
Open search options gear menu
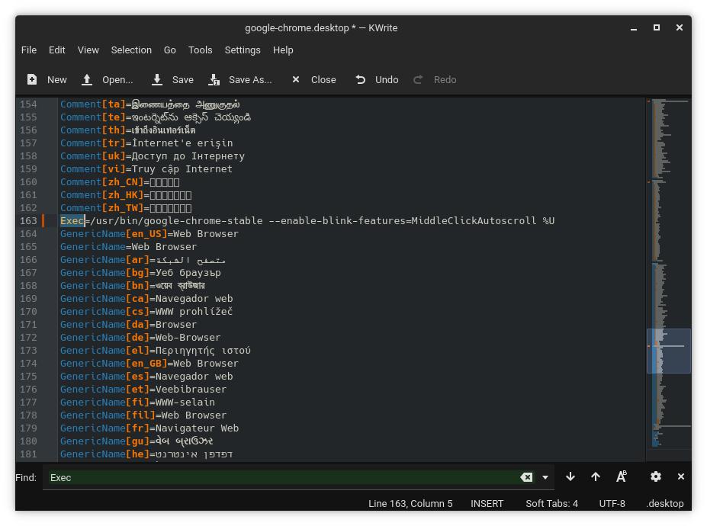click(x=655, y=476)
